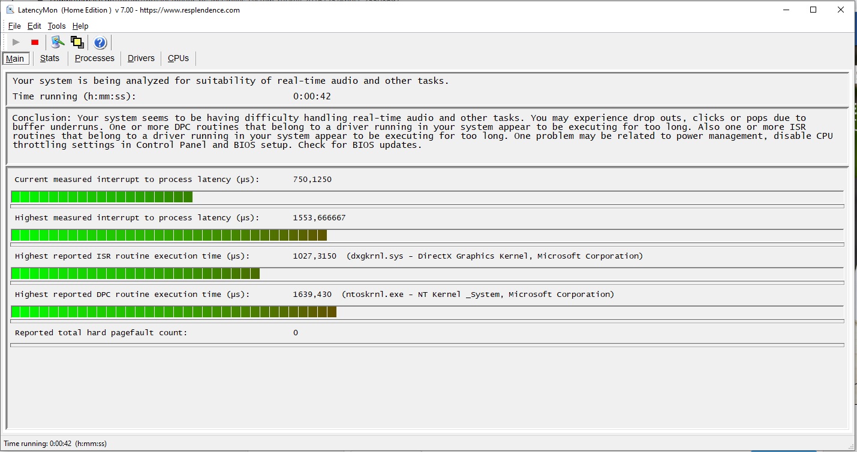Image resolution: width=857 pixels, height=452 pixels.
Task: Close the LatencyMon window
Action: click(841, 10)
